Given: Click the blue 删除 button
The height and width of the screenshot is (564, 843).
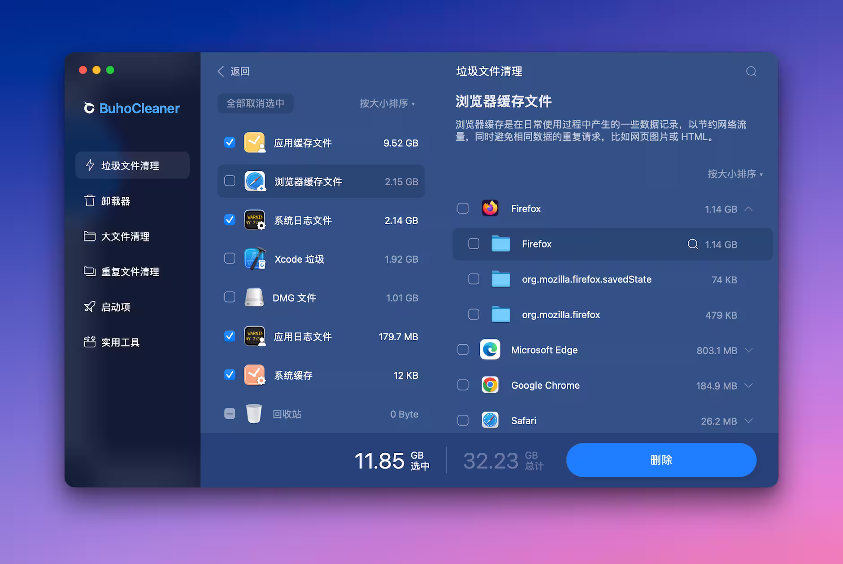Looking at the screenshot, I should pos(661,460).
